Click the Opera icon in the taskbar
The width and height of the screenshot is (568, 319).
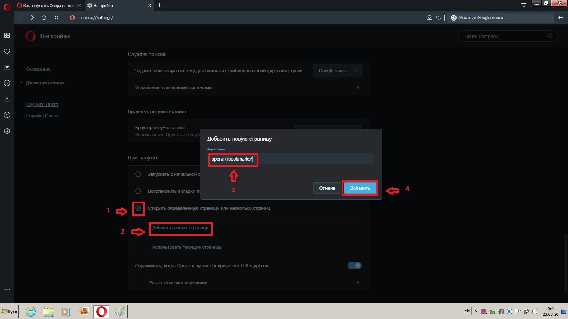pyautogui.click(x=102, y=312)
